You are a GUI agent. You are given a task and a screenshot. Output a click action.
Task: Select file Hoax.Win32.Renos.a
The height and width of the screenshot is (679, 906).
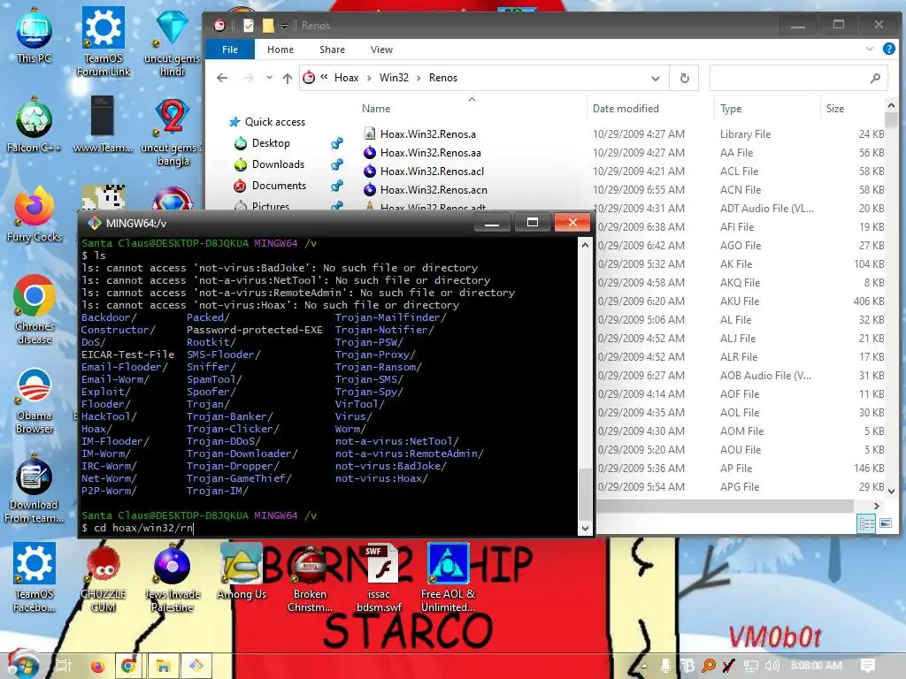(428, 134)
